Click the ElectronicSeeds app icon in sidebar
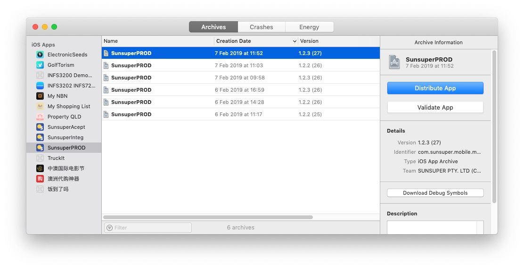The height and width of the screenshot is (269, 524). point(40,55)
